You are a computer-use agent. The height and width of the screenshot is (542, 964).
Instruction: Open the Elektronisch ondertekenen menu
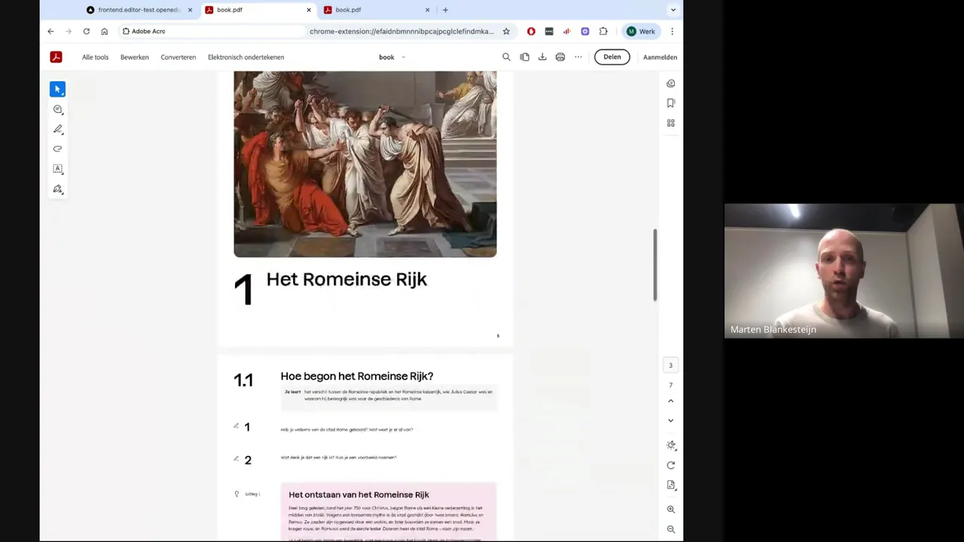pyautogui.click(x=246, y=57)
